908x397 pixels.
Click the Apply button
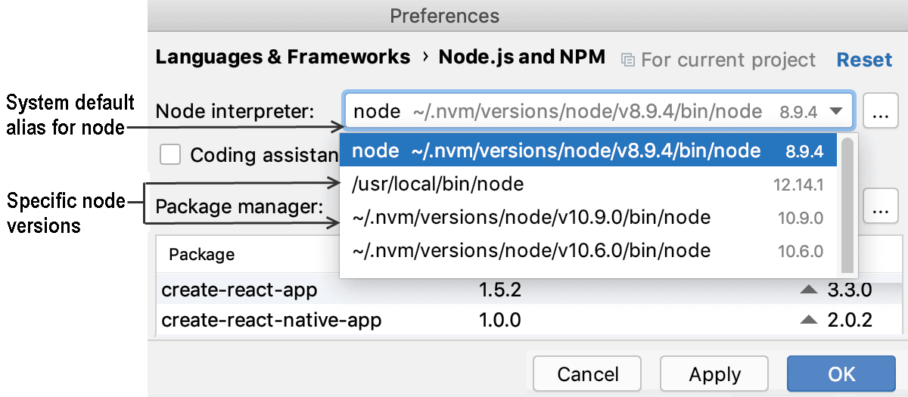tap(715, 374)
